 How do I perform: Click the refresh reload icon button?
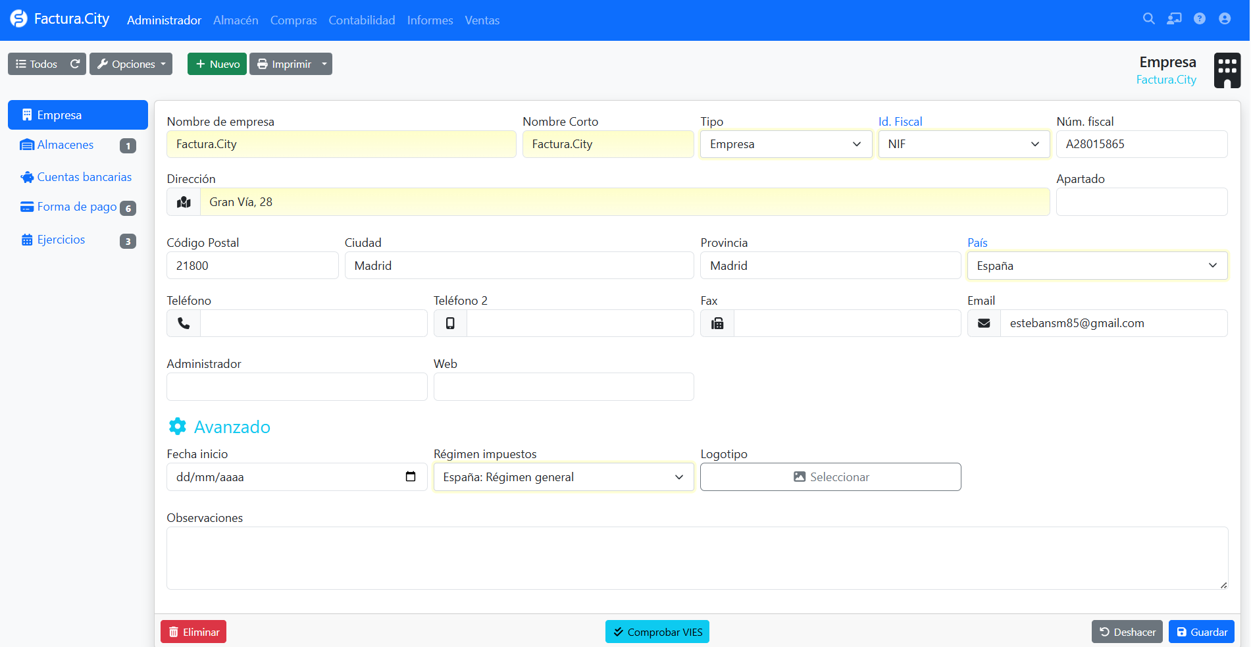pos(75,64)
